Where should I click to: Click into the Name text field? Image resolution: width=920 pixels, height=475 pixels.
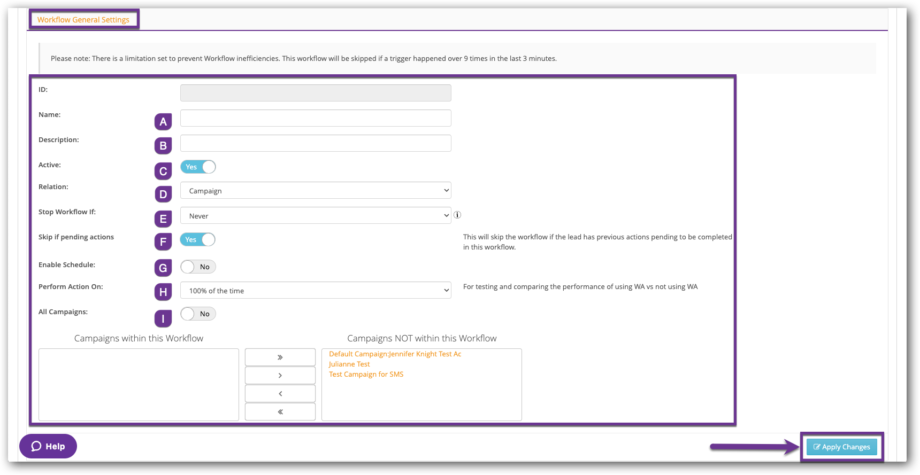click(316, 118)
